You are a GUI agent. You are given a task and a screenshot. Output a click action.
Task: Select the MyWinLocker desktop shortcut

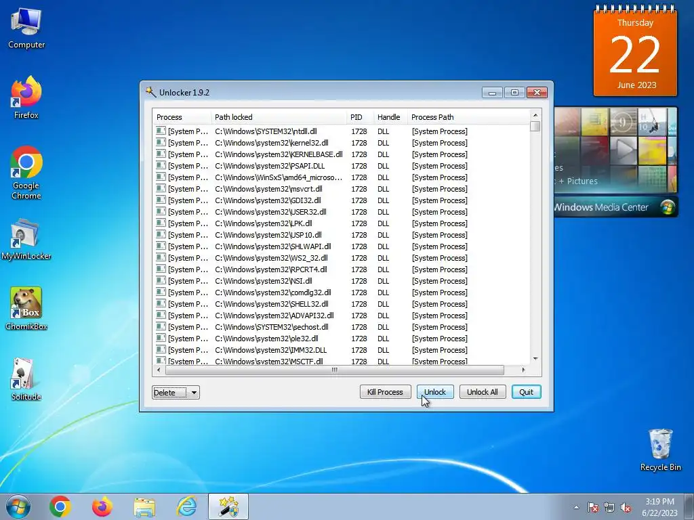(26, 239)
